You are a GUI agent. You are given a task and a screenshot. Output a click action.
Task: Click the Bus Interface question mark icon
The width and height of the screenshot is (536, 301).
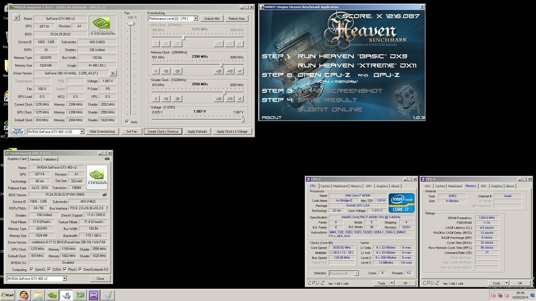[x=107, y=208]
